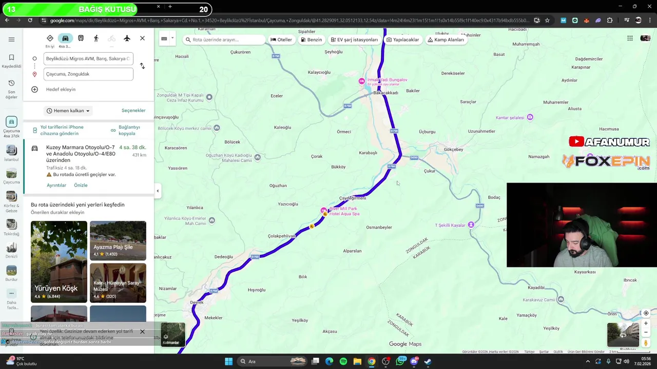Filter by EV şarj istasyonları chip

click(354, 39)
